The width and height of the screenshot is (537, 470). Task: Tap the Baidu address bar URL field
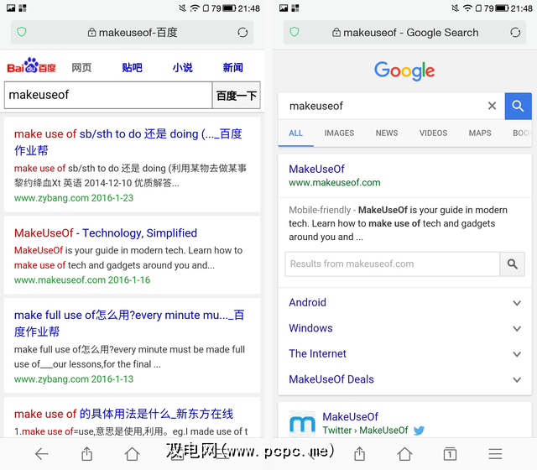click(133, 33)
